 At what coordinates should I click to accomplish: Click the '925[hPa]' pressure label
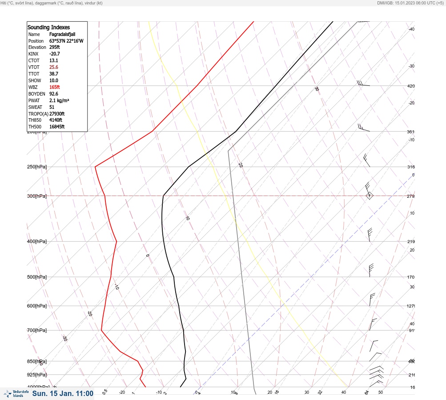pyautogui.click(x=37, y=375)
